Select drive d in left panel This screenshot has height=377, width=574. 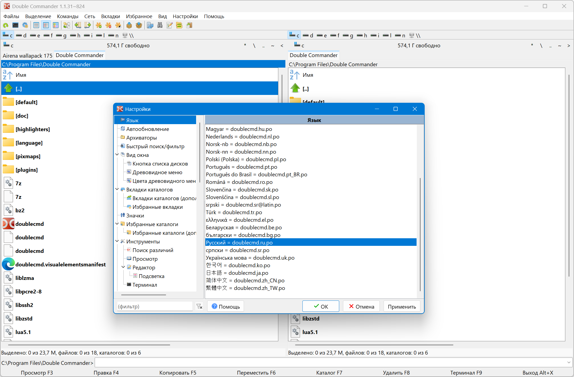tap(21, 35)
